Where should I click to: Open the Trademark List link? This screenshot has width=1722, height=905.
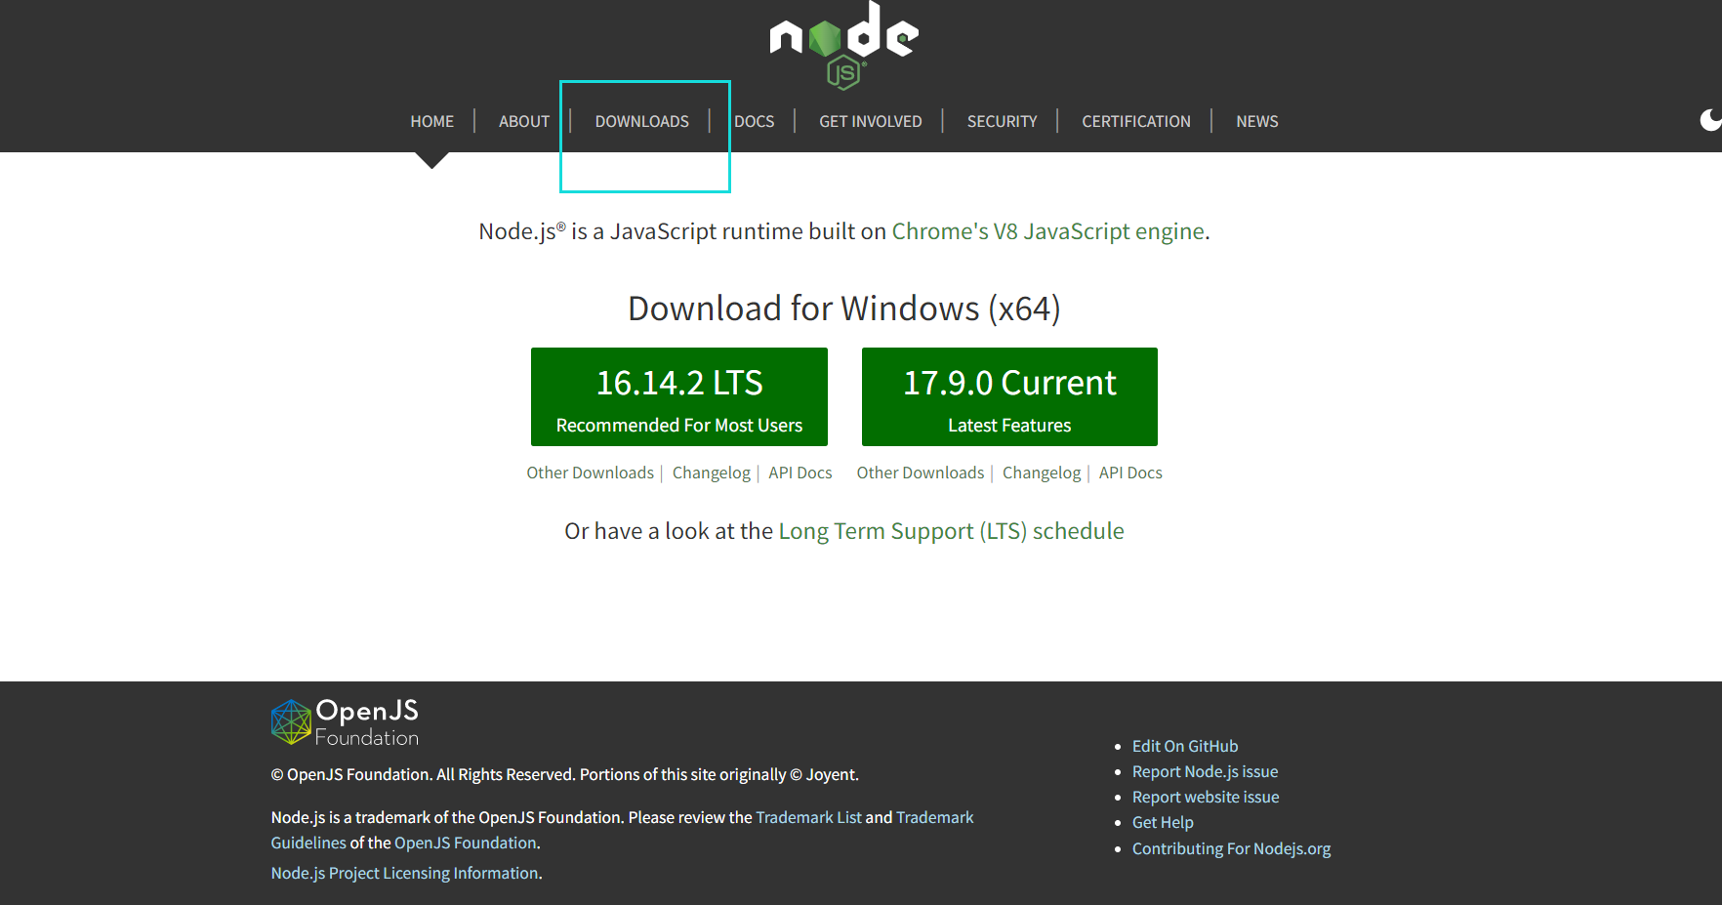[x=808, y=817]
